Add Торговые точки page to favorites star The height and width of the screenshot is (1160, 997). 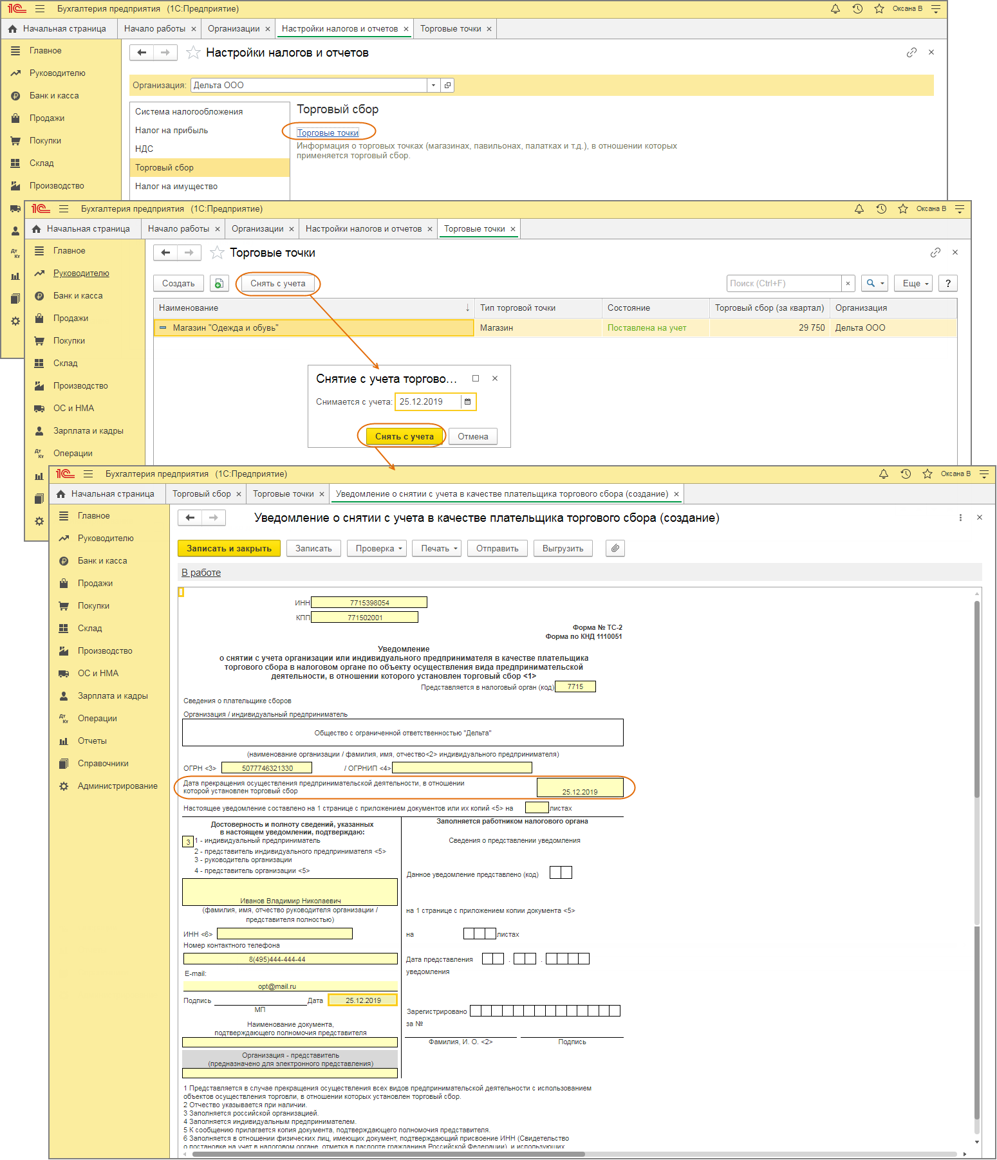pyautogui.click(x=218, y=252)
